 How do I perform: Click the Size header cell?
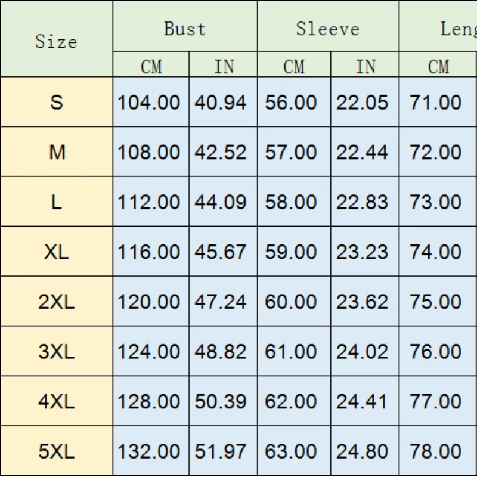pyautogui.click(x=56, y=42)
